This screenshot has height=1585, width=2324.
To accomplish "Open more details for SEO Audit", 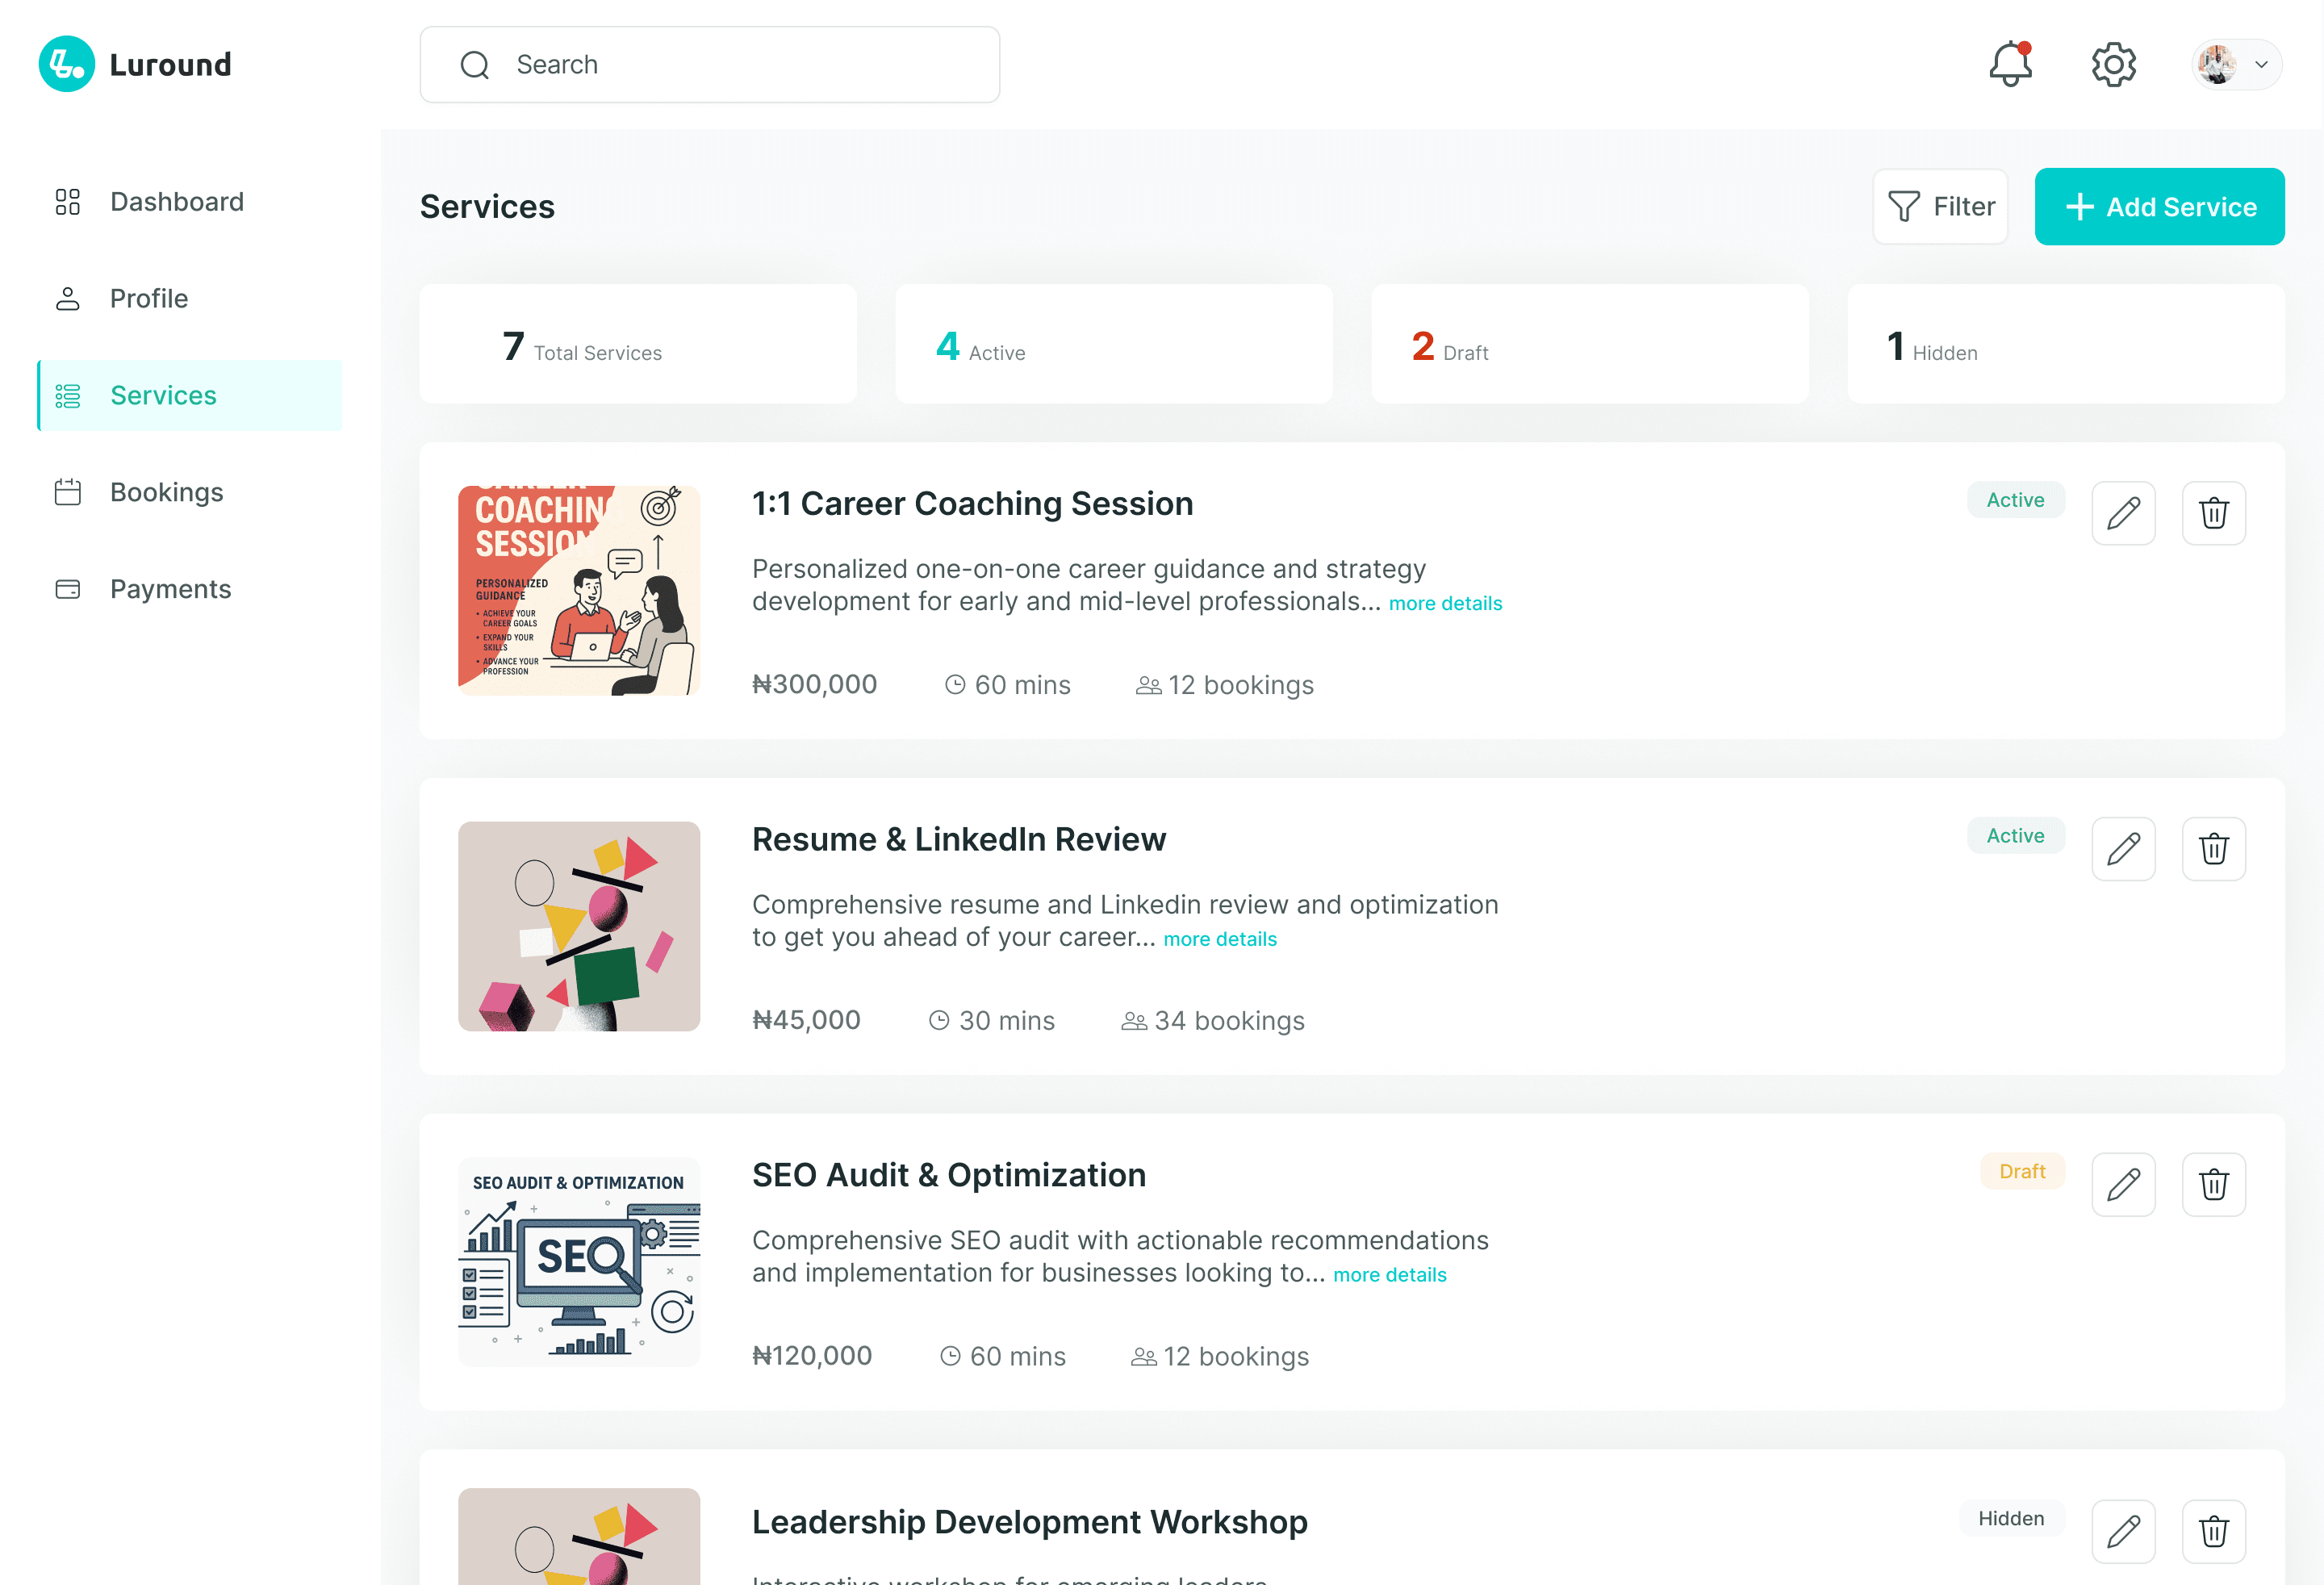I will 1389,1275.
